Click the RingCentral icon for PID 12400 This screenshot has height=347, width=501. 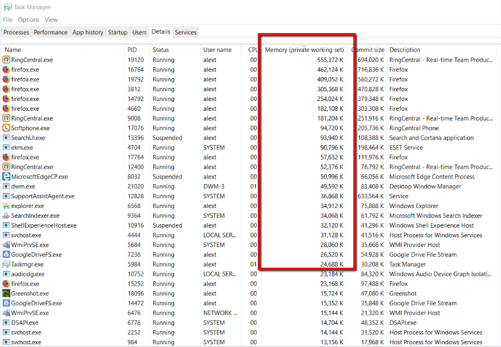tap(6, 167)
